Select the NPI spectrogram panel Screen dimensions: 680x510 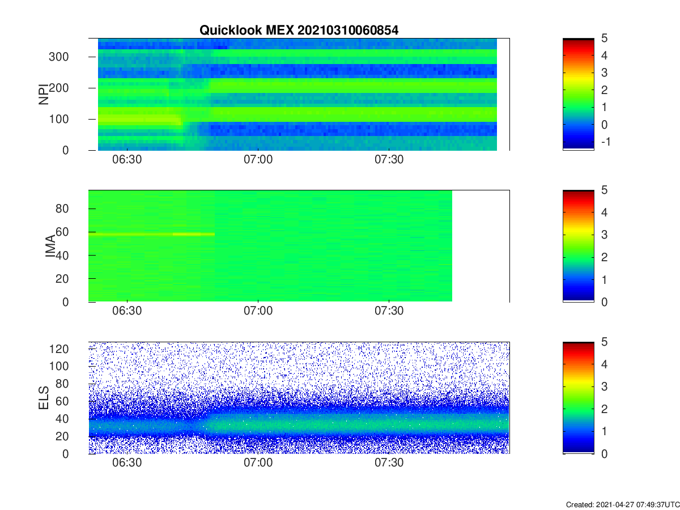(299, 94)
